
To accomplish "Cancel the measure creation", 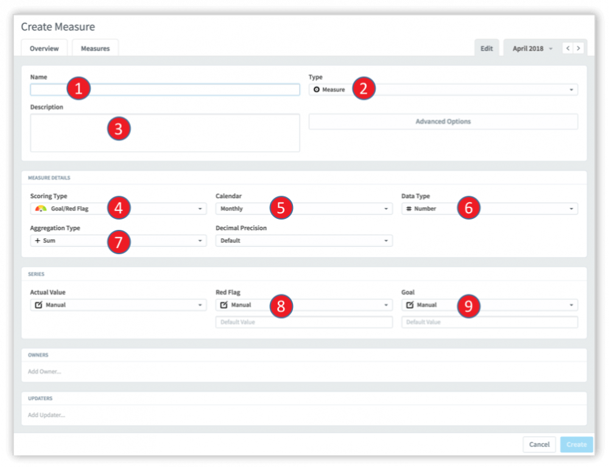I will click(x=540, y=444).
